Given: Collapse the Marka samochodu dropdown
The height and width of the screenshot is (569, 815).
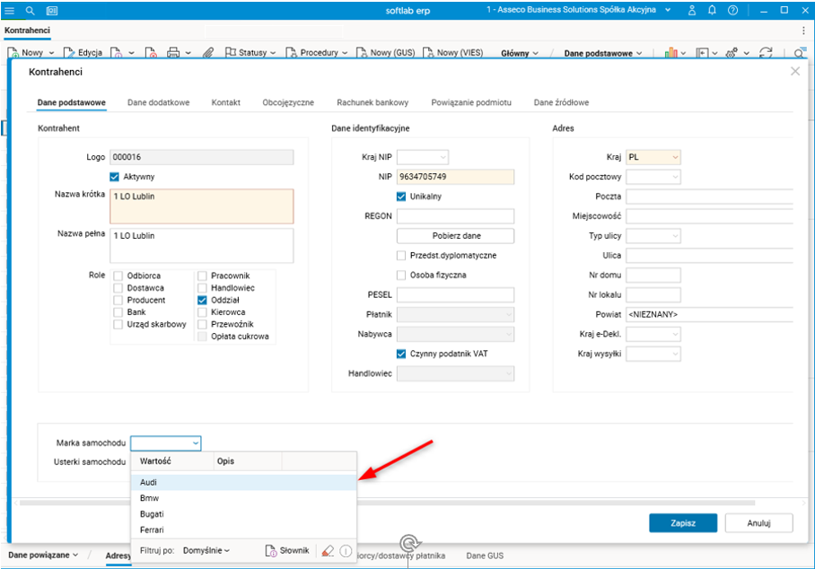Looking at the screenshot, I should [x=196, y=443].
